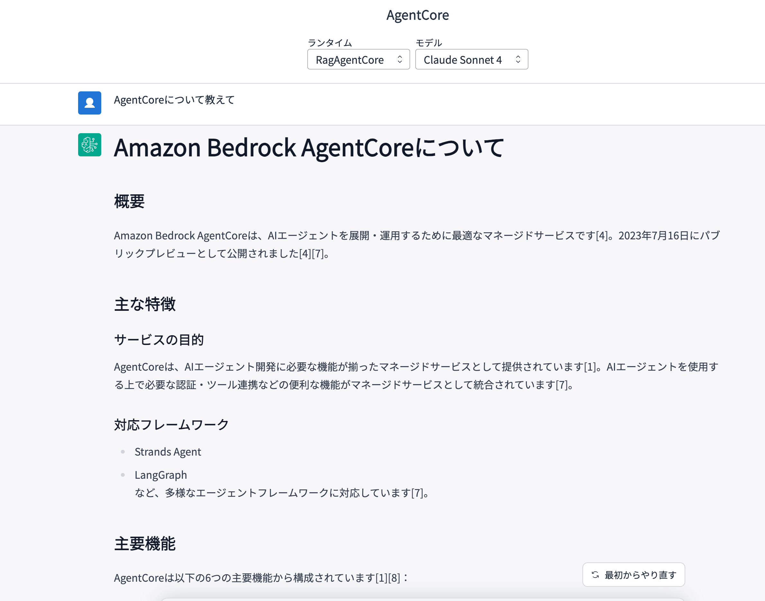Click the Amazon Bedrock AgentCoreについて heading

[x=309, y=148]
